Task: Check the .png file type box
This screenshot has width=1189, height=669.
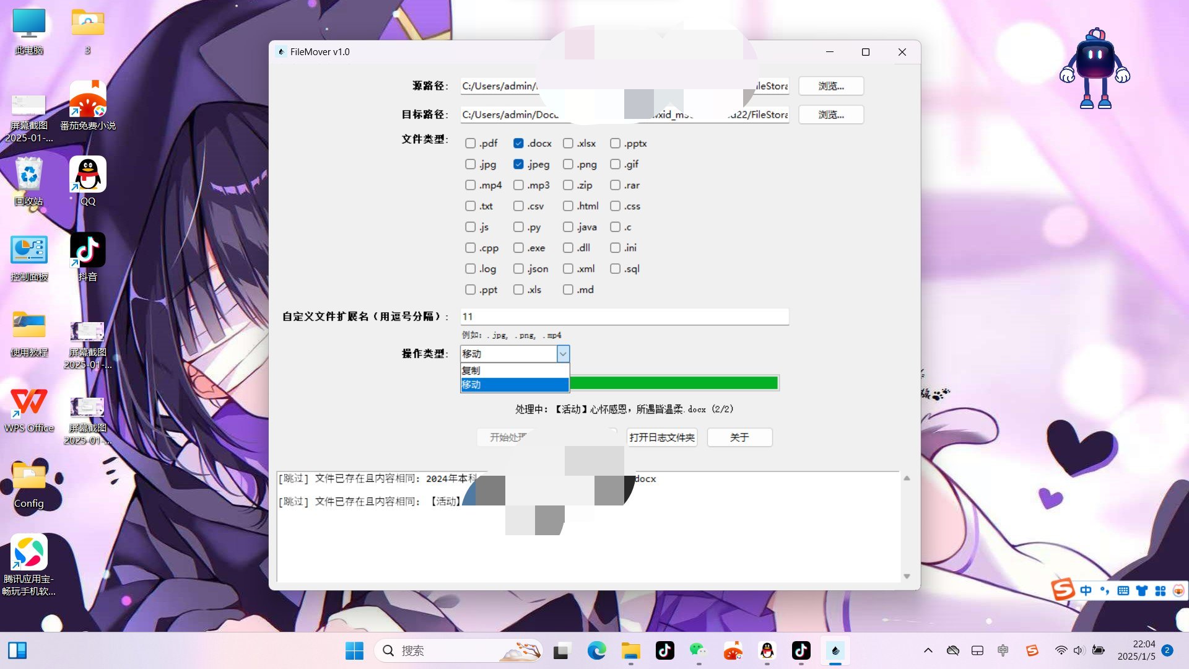Action: (568, 164)
